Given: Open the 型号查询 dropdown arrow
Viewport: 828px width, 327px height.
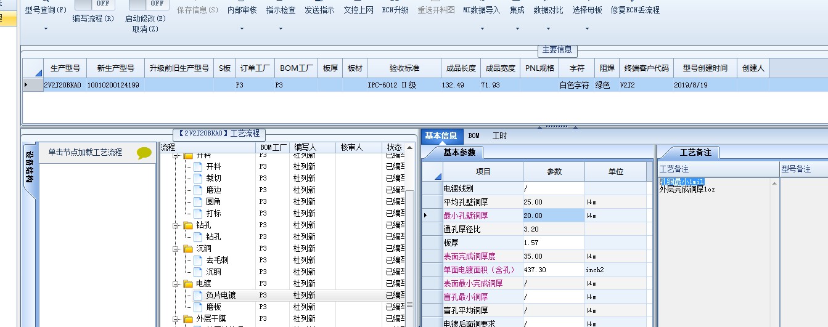Looking at the screenshot, I should click(46, 28).
